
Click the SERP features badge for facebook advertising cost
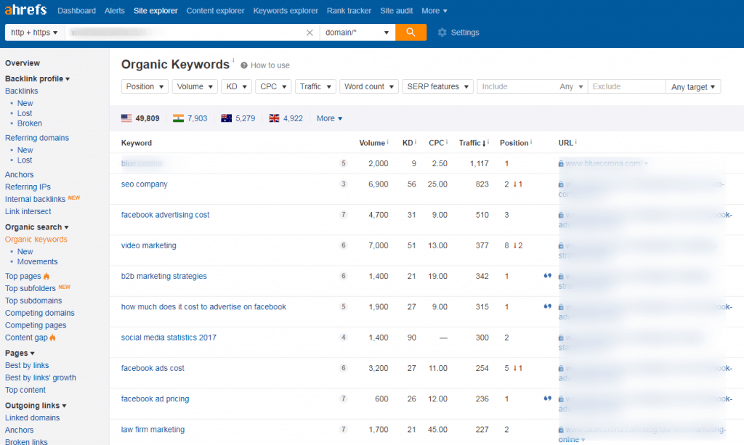344,215
